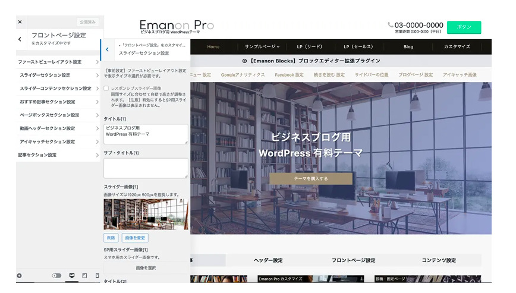Click the 投稿・固定ページ card thumbnail
Screen dimensions: 516x293
click(x=427, y=279)
